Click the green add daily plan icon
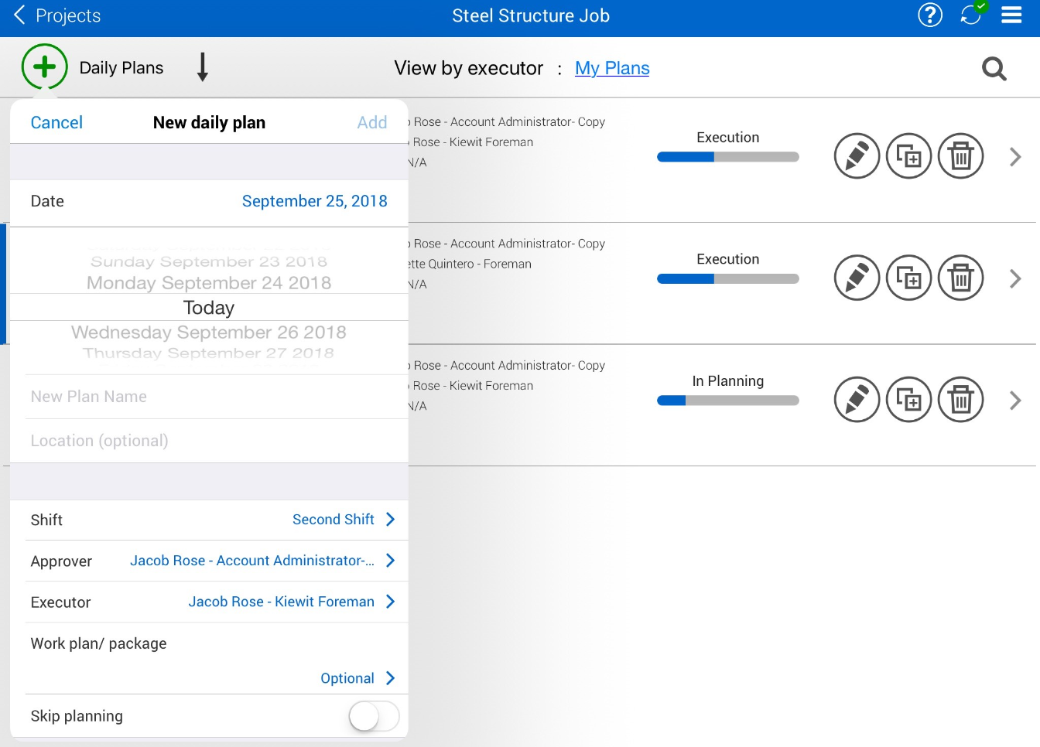 coord(45,67)
